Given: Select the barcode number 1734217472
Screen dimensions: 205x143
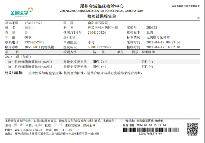Looking at the screenshot, I should (x=33, y=23).
